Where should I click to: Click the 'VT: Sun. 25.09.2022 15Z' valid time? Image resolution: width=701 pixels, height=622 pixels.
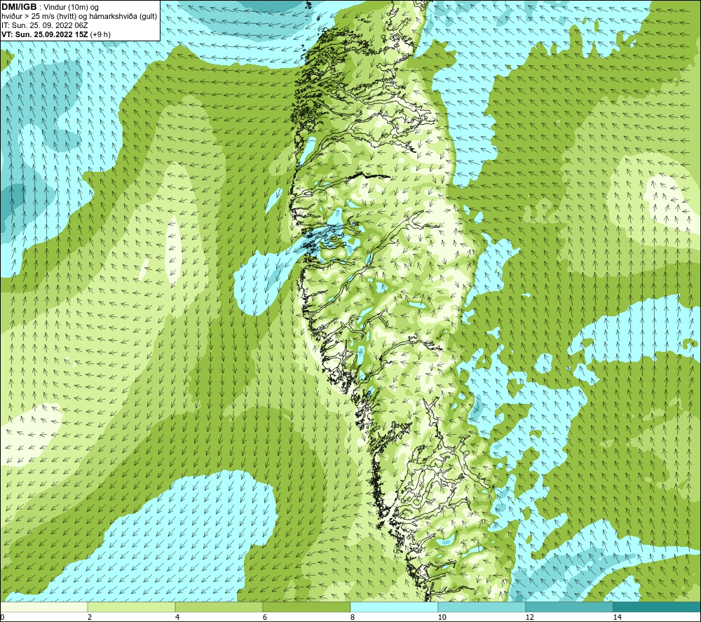click(x=45, y=34)
